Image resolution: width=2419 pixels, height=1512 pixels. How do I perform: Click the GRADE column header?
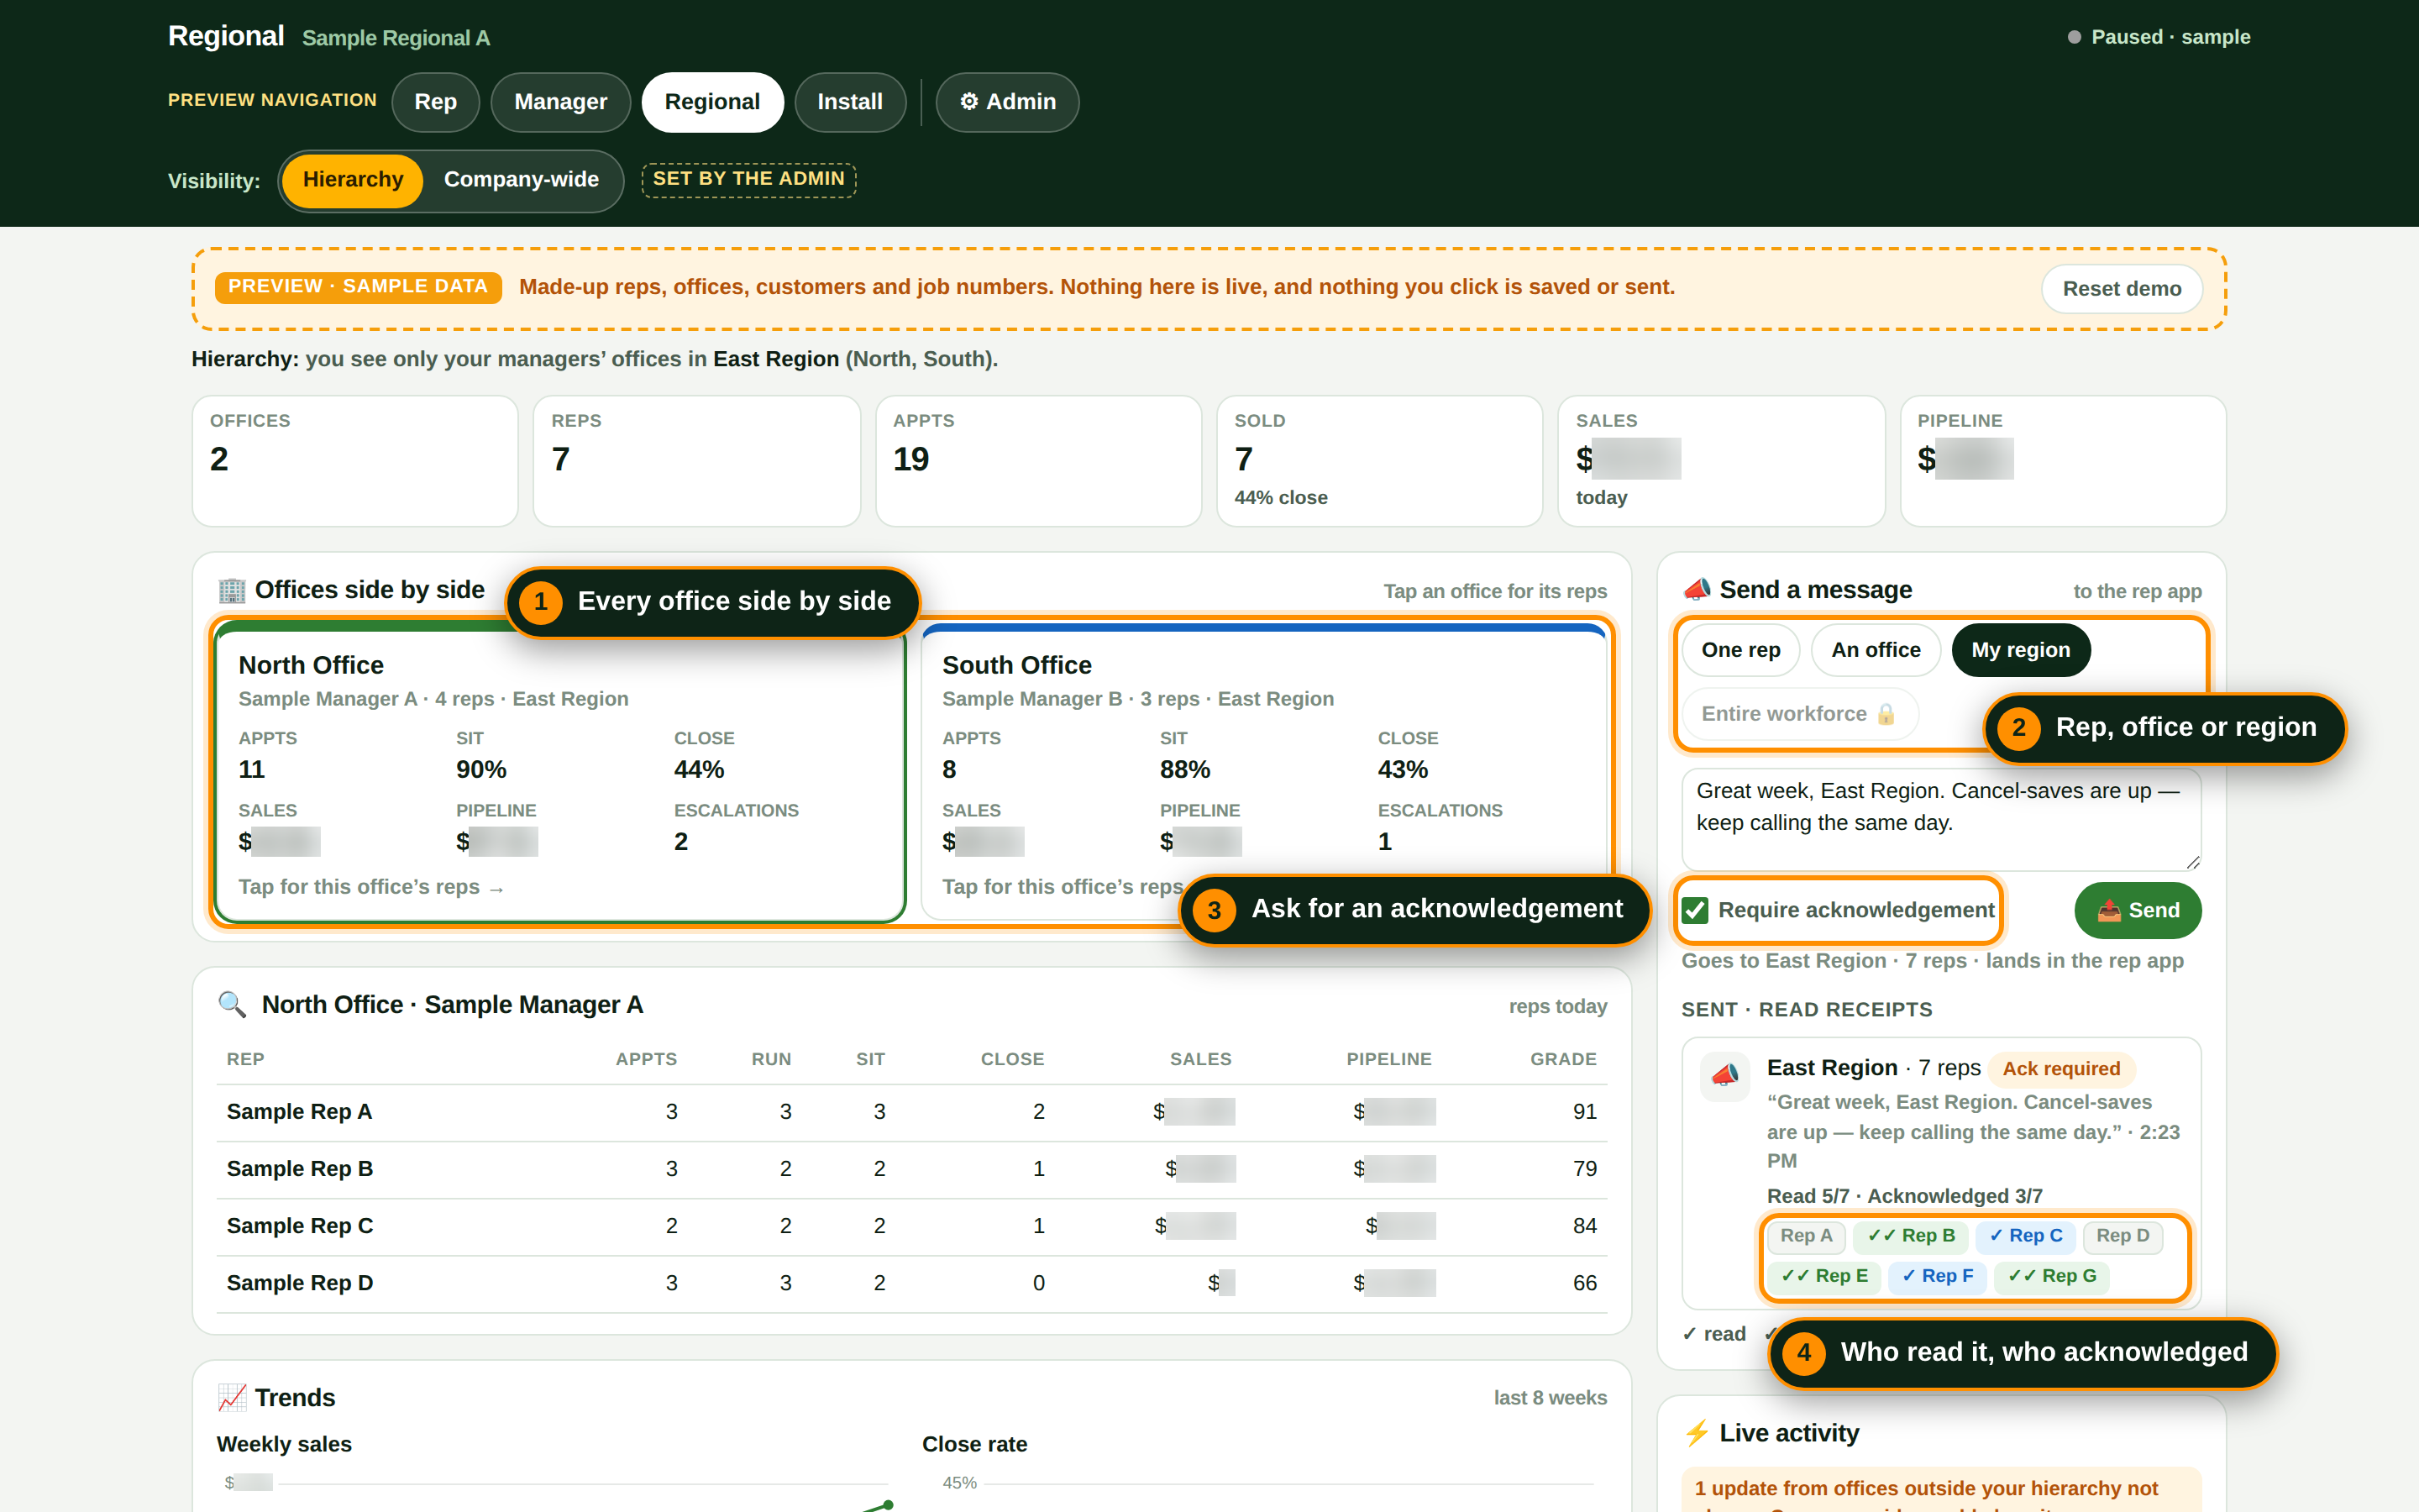tap(1563, 1059)
